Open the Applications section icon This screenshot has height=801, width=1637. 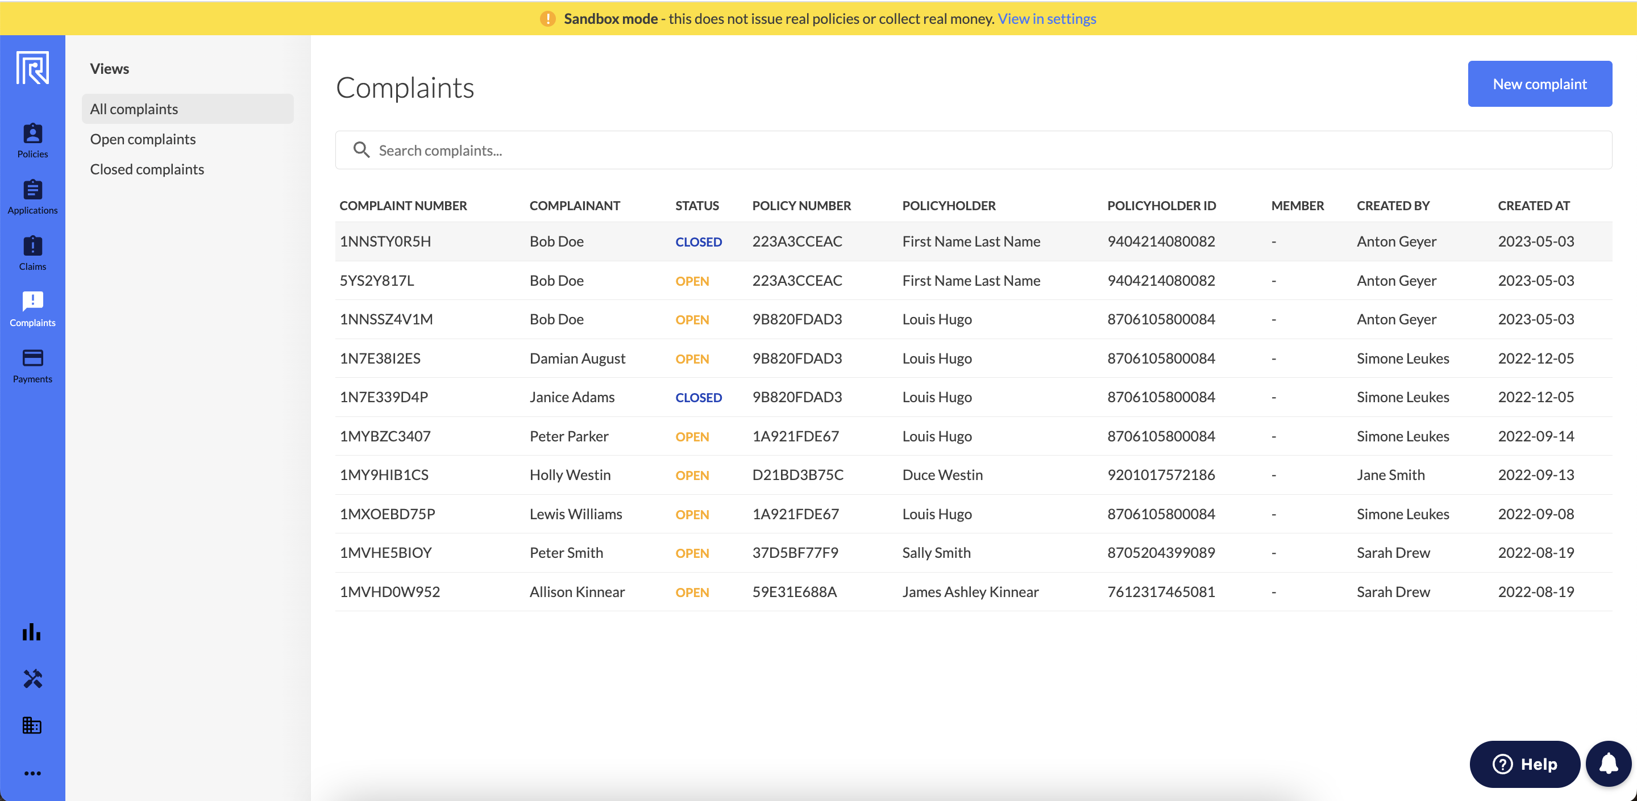(32, 189)
